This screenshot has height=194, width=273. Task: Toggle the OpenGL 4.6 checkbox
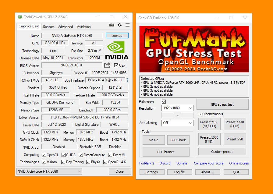tap(105, 162)
